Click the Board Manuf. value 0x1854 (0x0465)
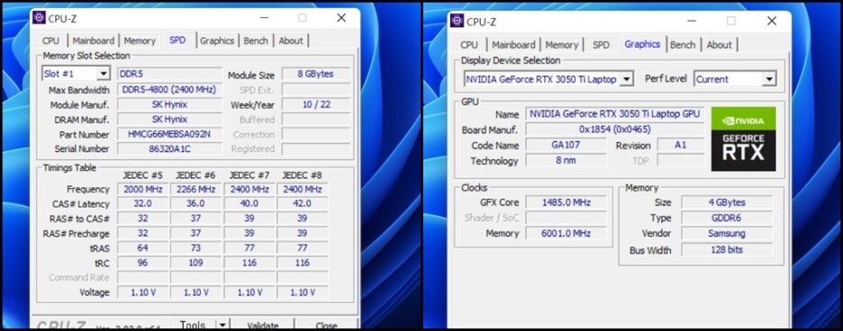Image resolution: width=843 pixels, height=331 pixels. click(x=614, y=130)
